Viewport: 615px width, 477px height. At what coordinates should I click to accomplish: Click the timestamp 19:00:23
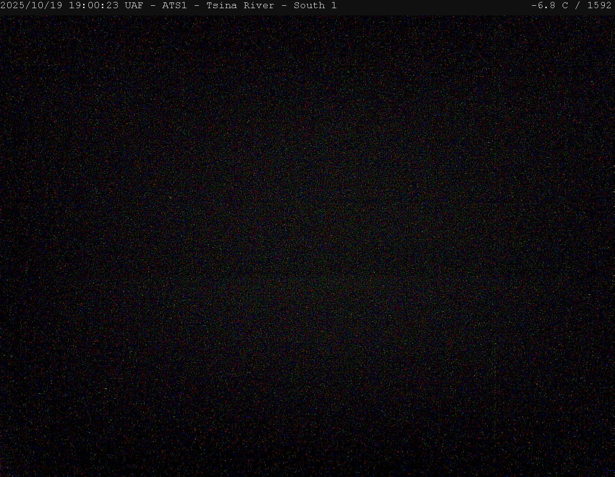(x=93, y=6)
